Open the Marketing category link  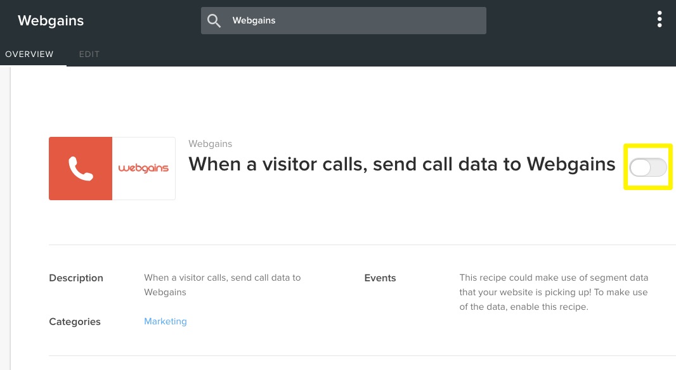(165, 321)
